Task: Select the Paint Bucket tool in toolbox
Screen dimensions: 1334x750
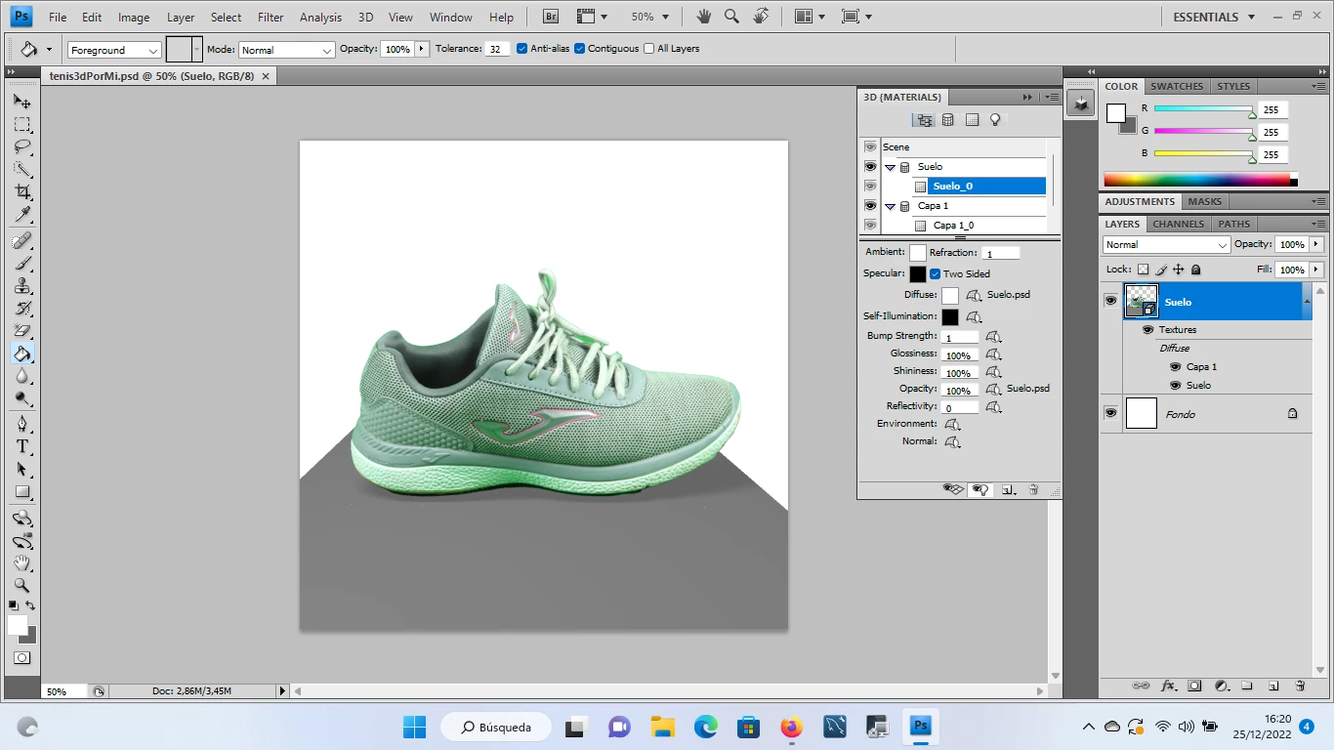Action: click(22, 354)
